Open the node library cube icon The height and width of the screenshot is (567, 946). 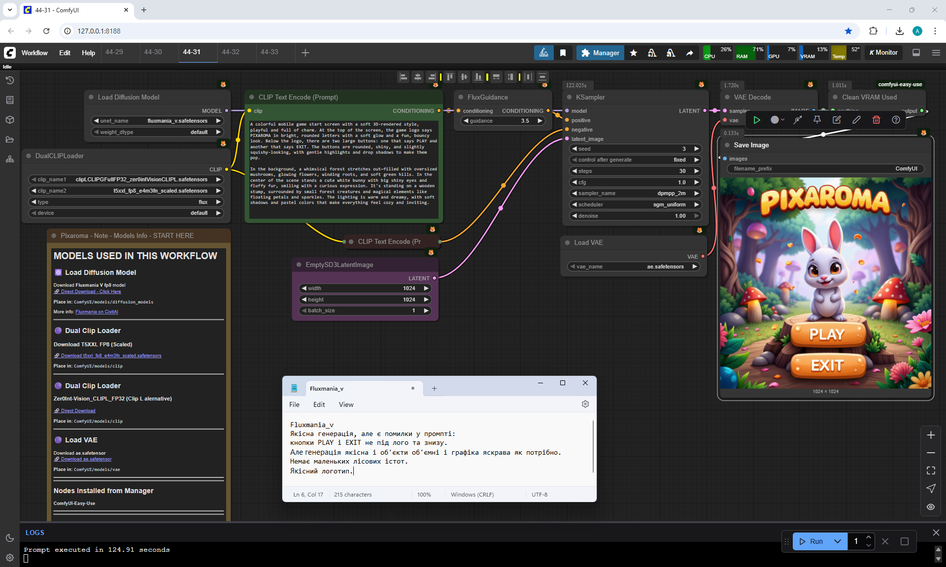point(9,120)
